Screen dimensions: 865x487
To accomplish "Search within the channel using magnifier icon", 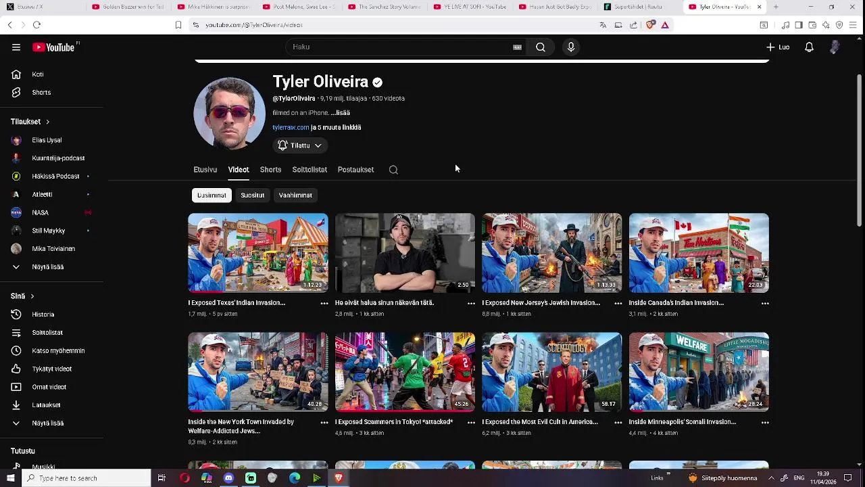I will coord(393,170).
